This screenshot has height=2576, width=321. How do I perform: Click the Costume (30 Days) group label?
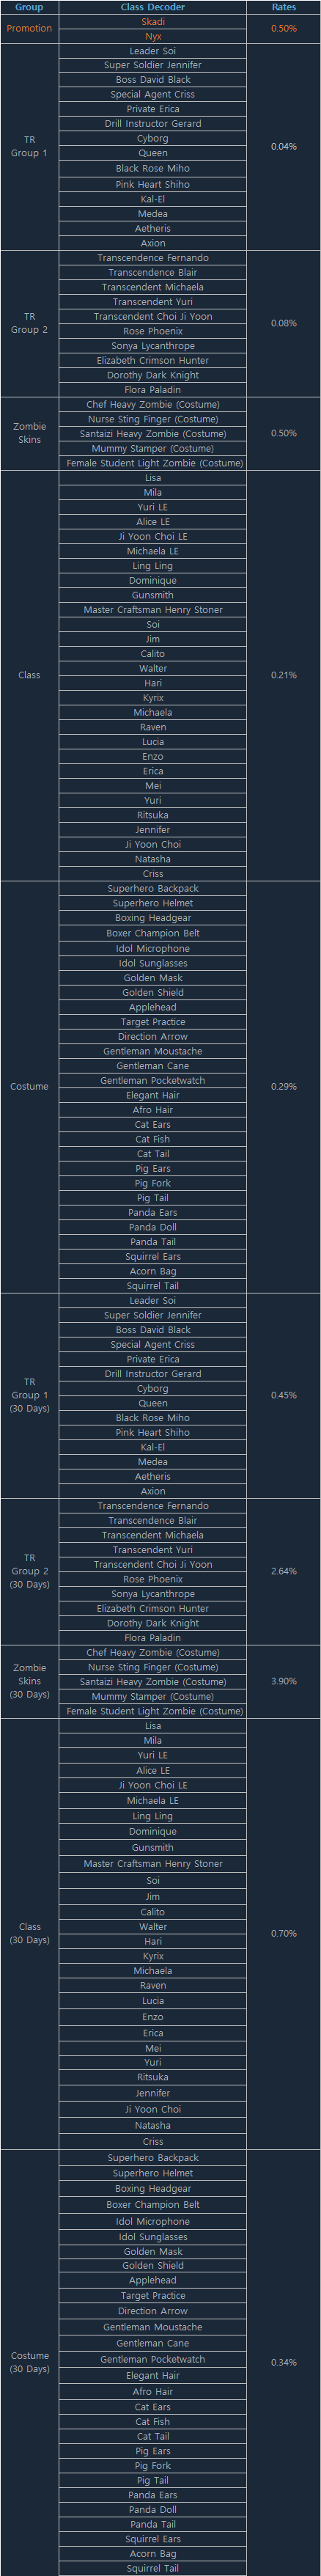tap(29, 2362)
